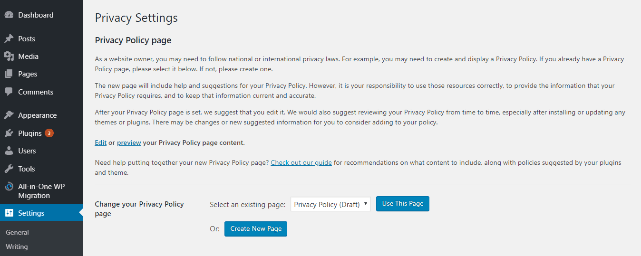
Task: Open the Writing settings submenu item
Action: pos(17,247)
